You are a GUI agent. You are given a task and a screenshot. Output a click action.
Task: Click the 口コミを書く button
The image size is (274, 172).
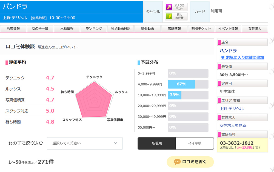[x=190, y=162]
